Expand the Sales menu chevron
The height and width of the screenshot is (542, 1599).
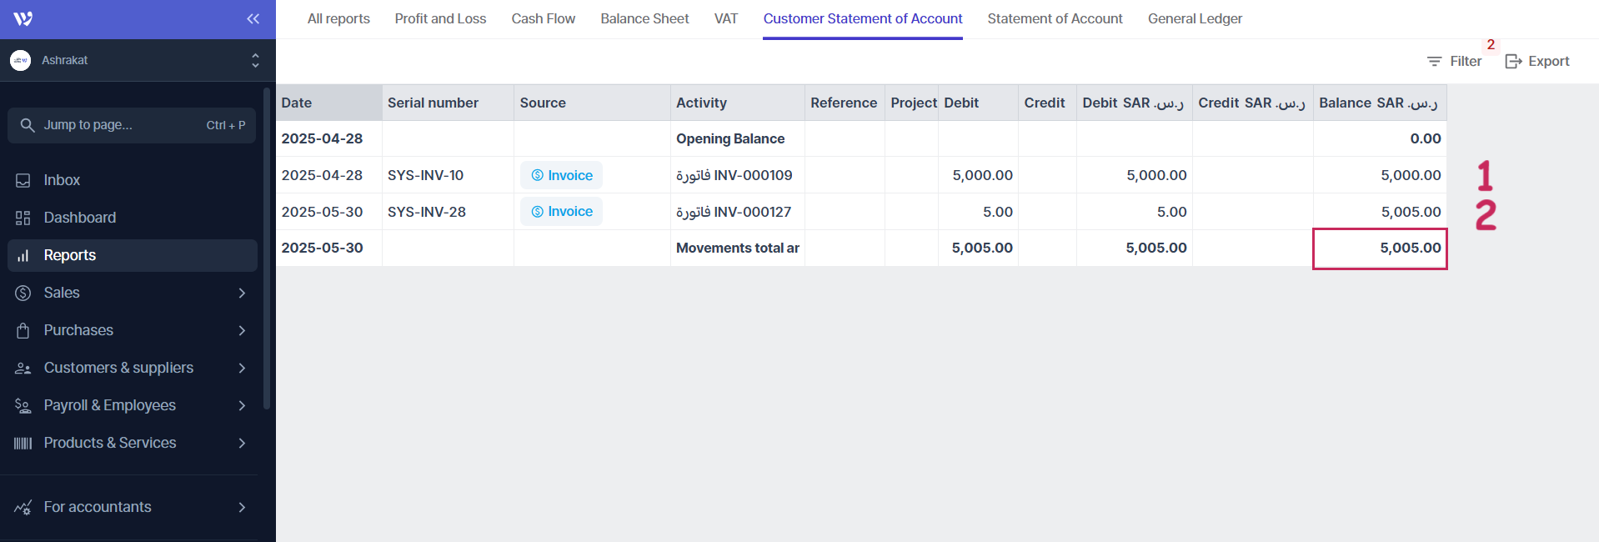click(242, 293)
